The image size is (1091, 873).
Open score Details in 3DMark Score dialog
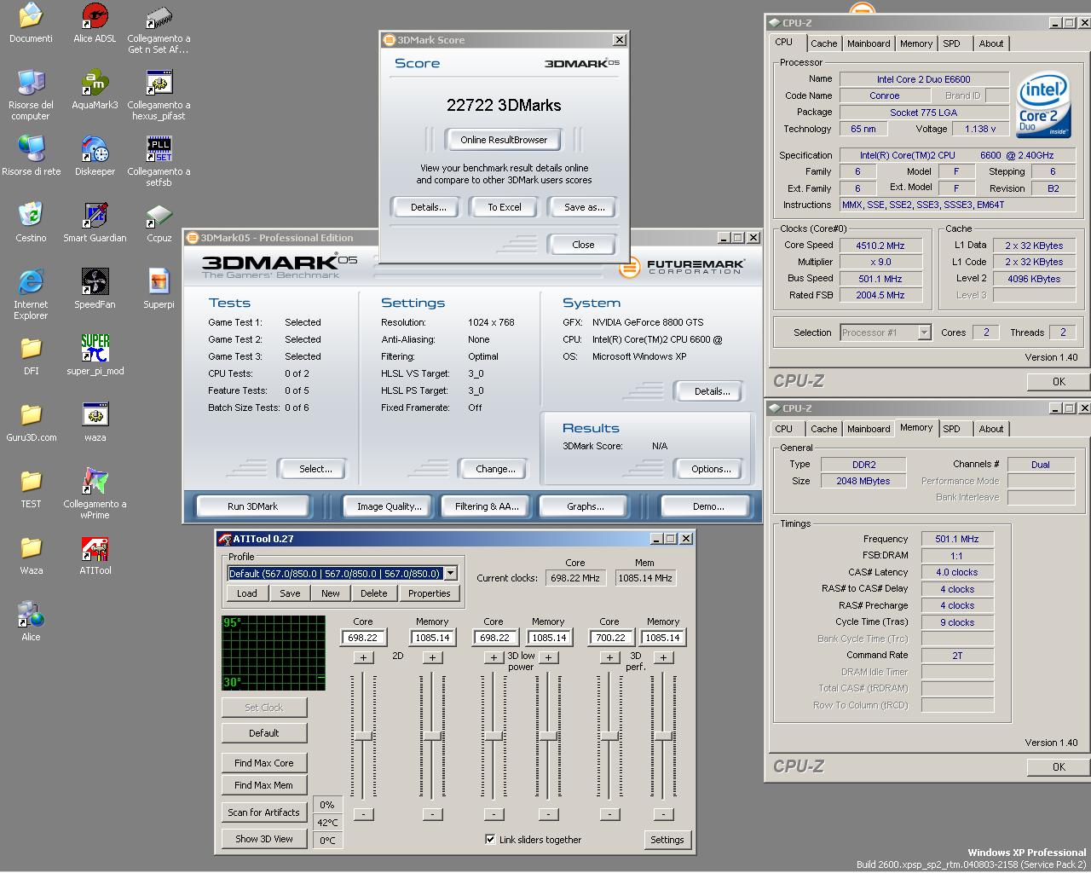tap(428, 207)
